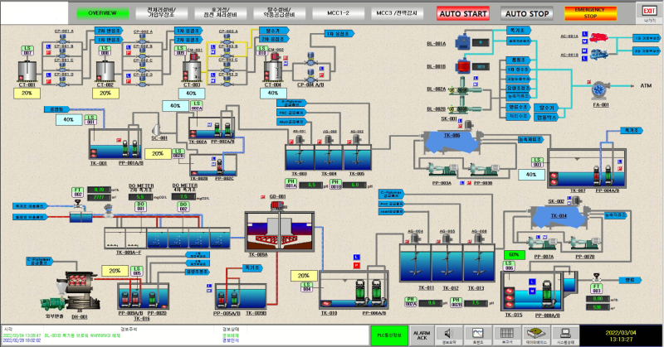Select the red BL-001B blower icon
The image size is (664, 347).
click(x=463, y=66)
